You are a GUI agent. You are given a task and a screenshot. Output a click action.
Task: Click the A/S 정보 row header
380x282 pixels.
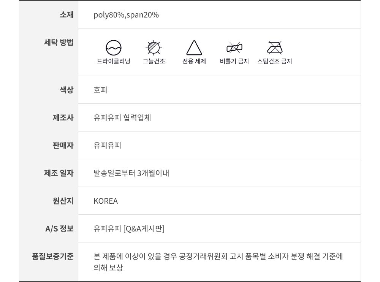coord(59,229)
